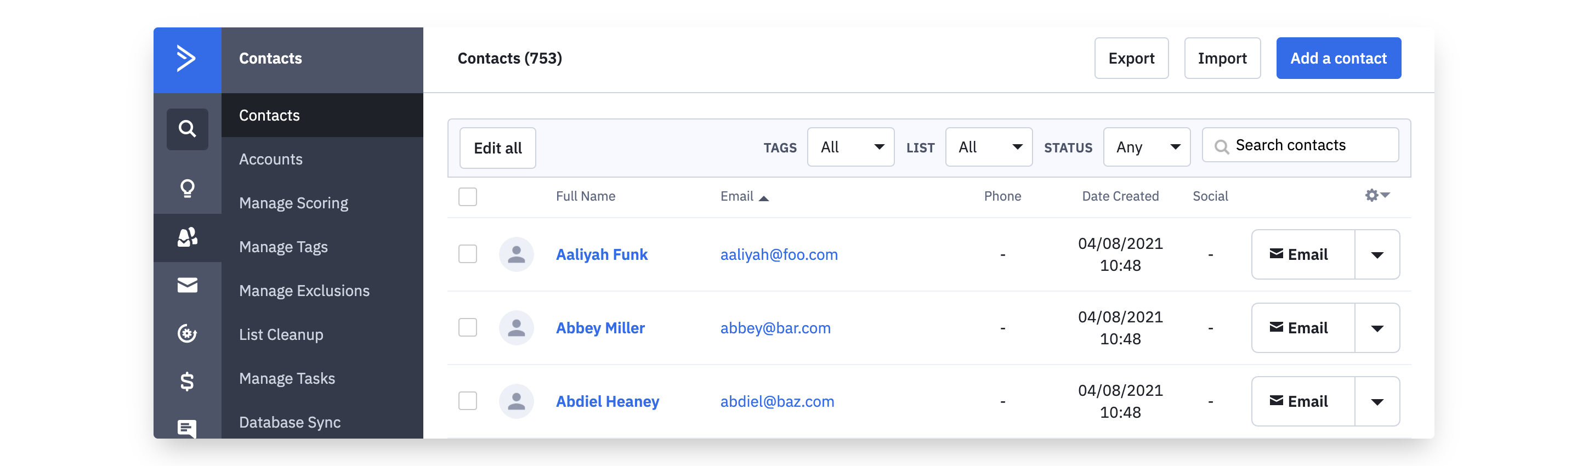
Task: Open the automations gear-cycle icon
Action: pyautogui.click(x=188, y=333)
